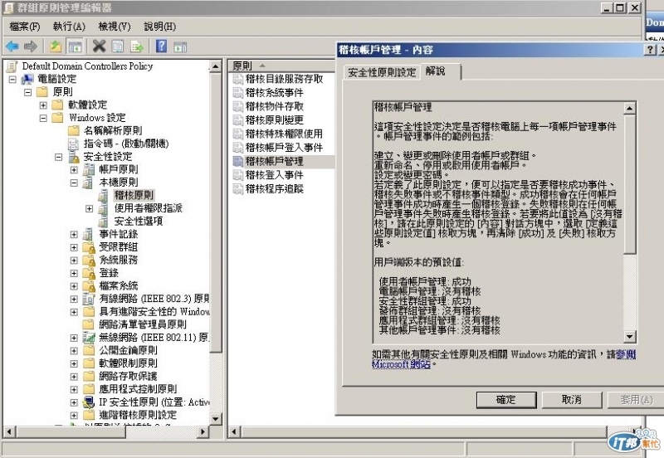Open Properties via the toolbar icon
The width and height of the screenshot is (664, 458).
coord(118,46)
